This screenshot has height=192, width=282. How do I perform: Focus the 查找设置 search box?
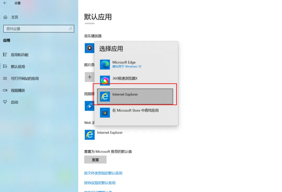click(39, 29)
